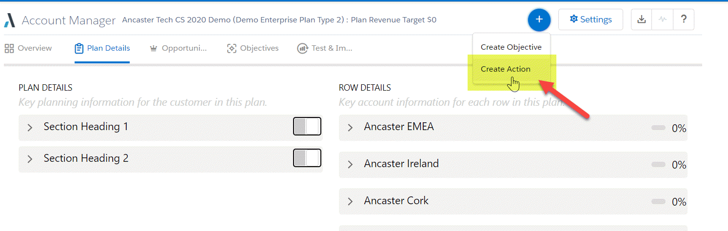
Task: Click the Objectives target icon
Action: (x=232, y=48)
